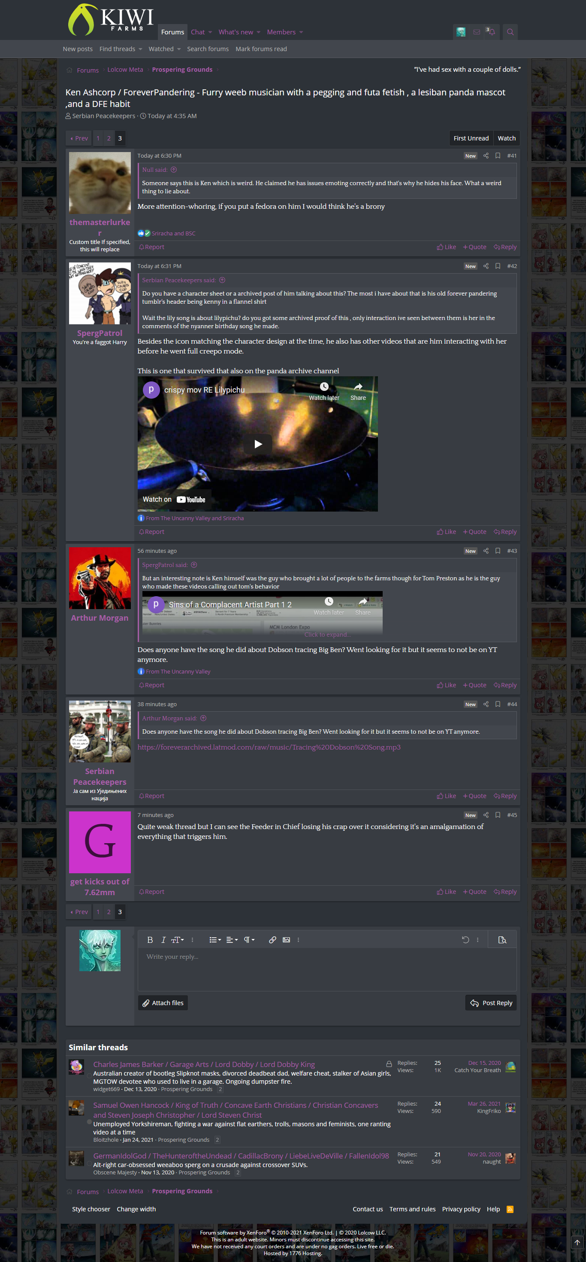Like post #41 by themasterlurker
The width and height of the screenshot is (586, 1262).
pos(446,247)
